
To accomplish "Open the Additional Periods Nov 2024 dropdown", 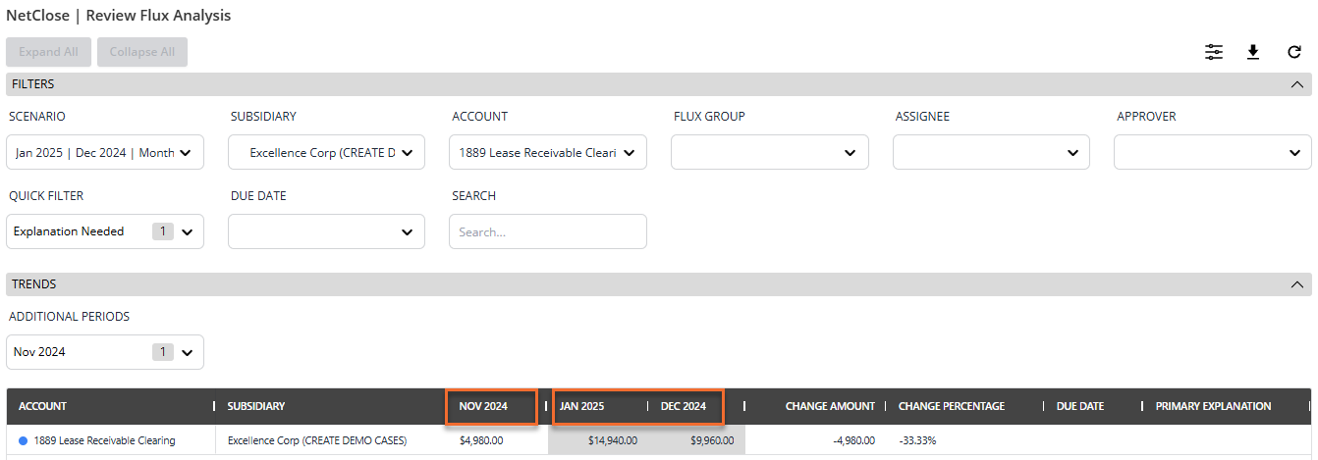I will point(105,352).
